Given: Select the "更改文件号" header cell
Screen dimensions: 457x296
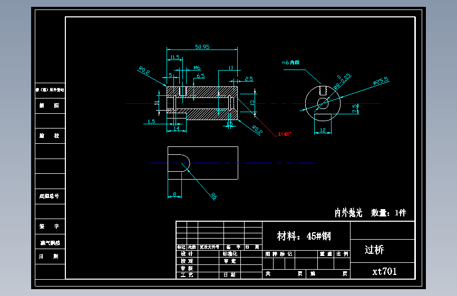Looking at the screenshot, I should point(210,247).
